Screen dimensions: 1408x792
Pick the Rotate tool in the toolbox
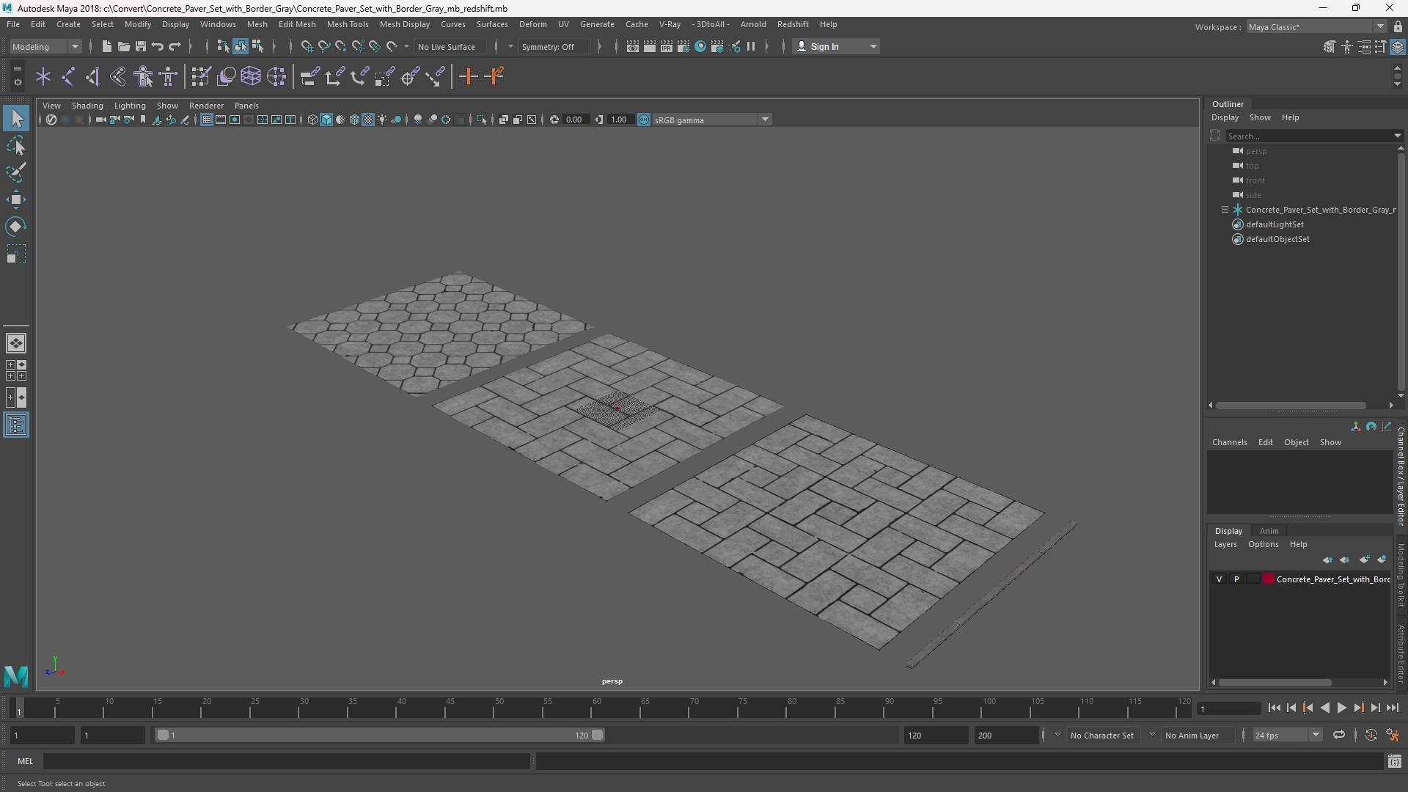click(x=16, y=227)
